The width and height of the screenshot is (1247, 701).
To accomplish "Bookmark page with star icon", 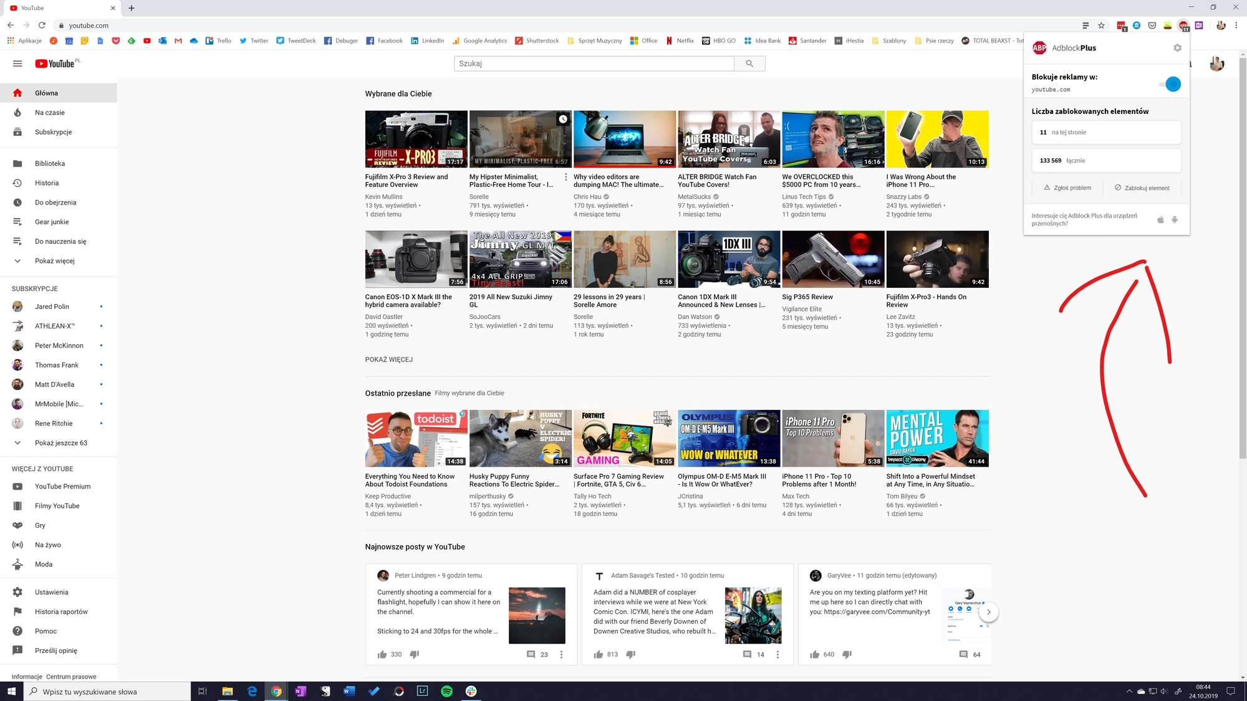I will (x=1101, y=26).
